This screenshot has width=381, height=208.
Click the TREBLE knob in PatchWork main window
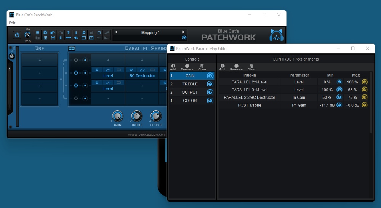click(x=137, y=116)
